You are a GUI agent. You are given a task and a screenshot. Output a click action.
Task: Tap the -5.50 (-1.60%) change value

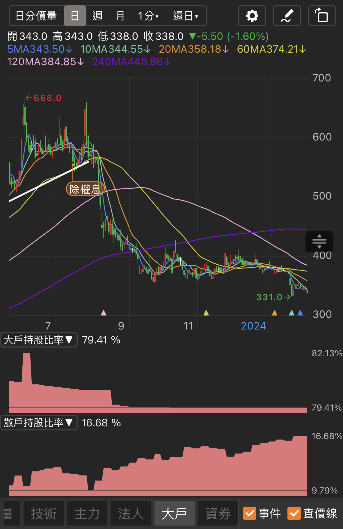coord(229,36)
